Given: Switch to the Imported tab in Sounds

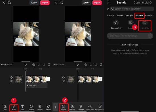Looking at the screenshot, I should [139, 15].
